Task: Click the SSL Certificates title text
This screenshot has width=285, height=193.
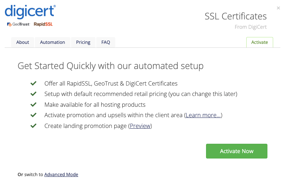Action: pos(236,17)
